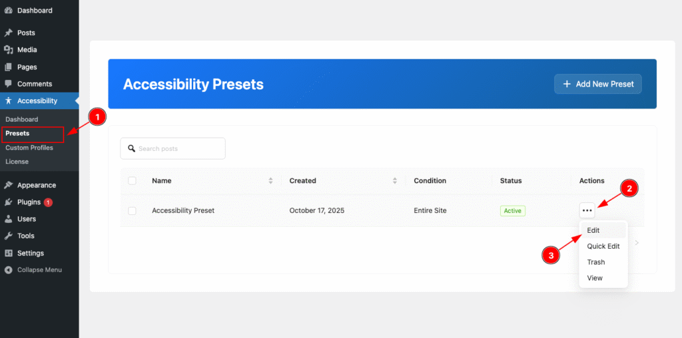Move preset to Trash via menu

point(595,262)
